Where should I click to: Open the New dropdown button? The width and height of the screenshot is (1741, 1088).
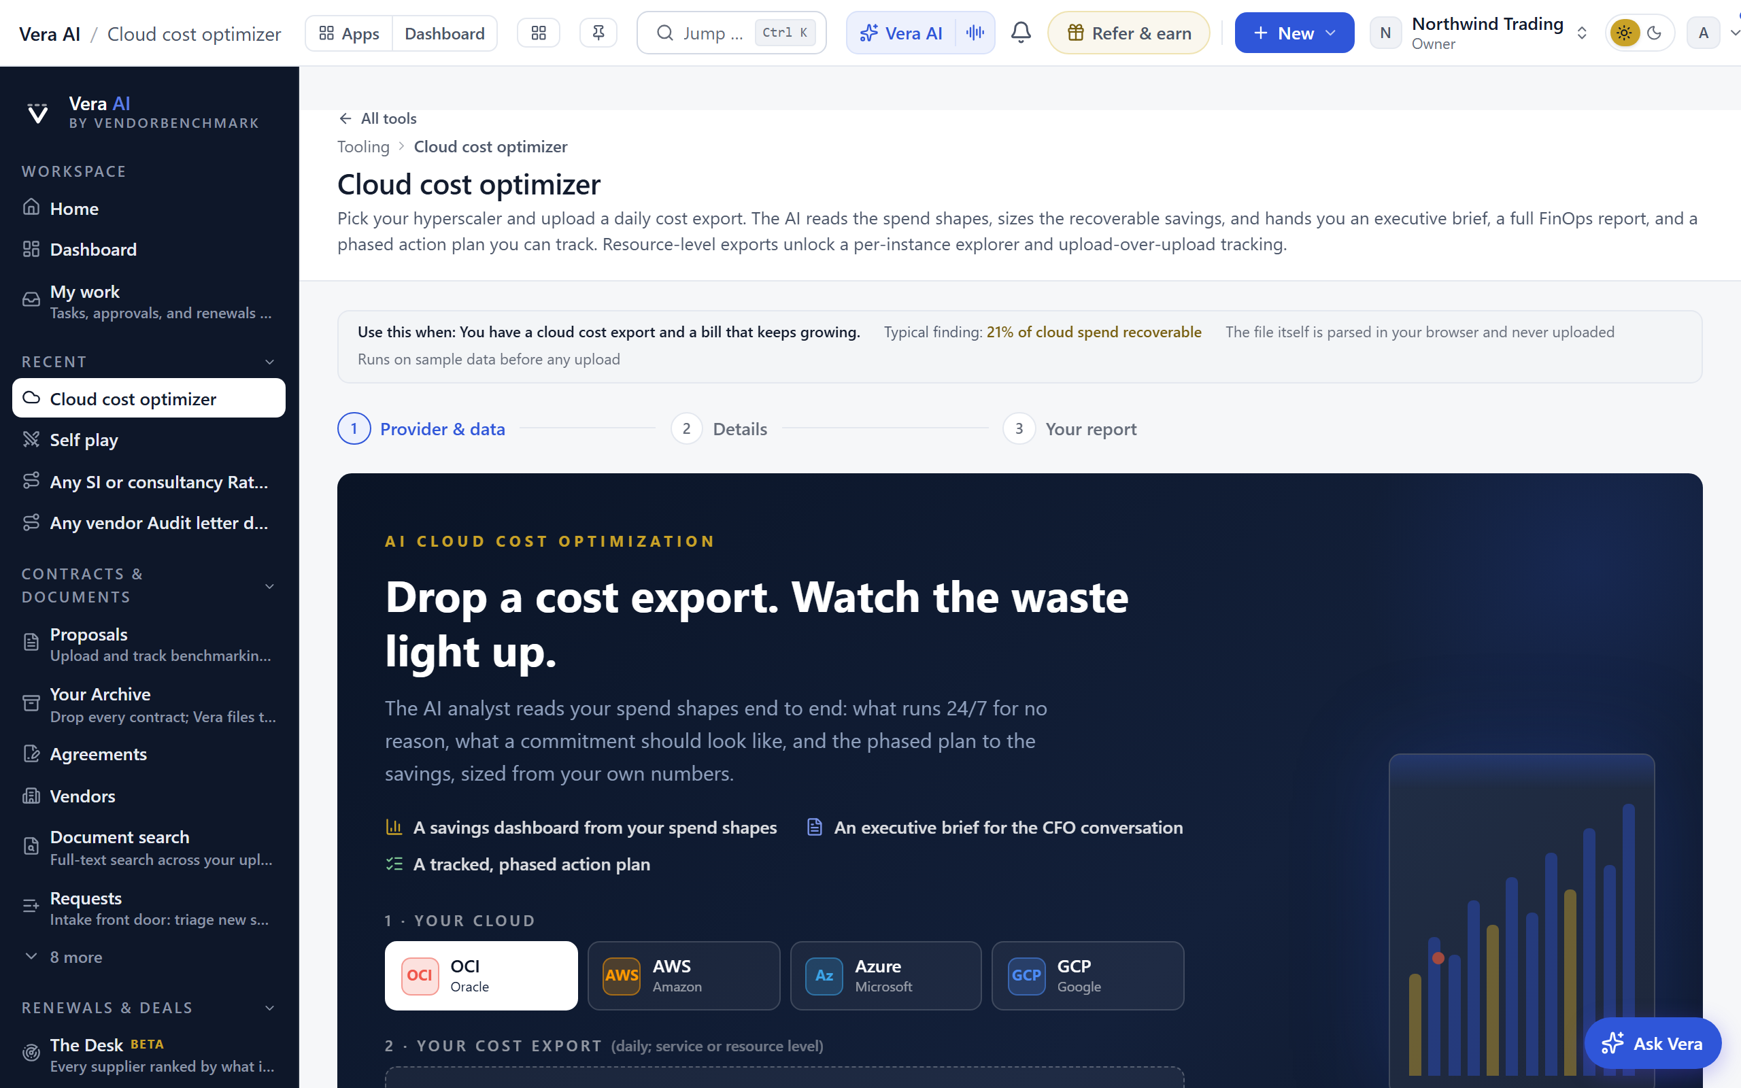[x=1294, y=33]
